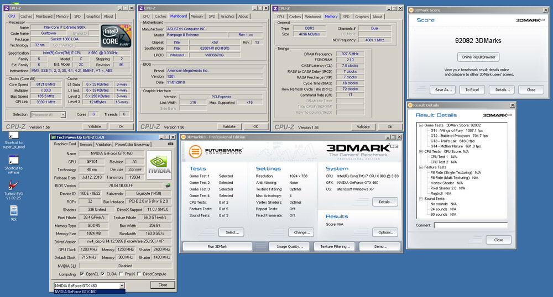Screen dimensions: 553x297
Task: Click the Core Speed value 6121.8 MHz
Action: pos(46,84)
